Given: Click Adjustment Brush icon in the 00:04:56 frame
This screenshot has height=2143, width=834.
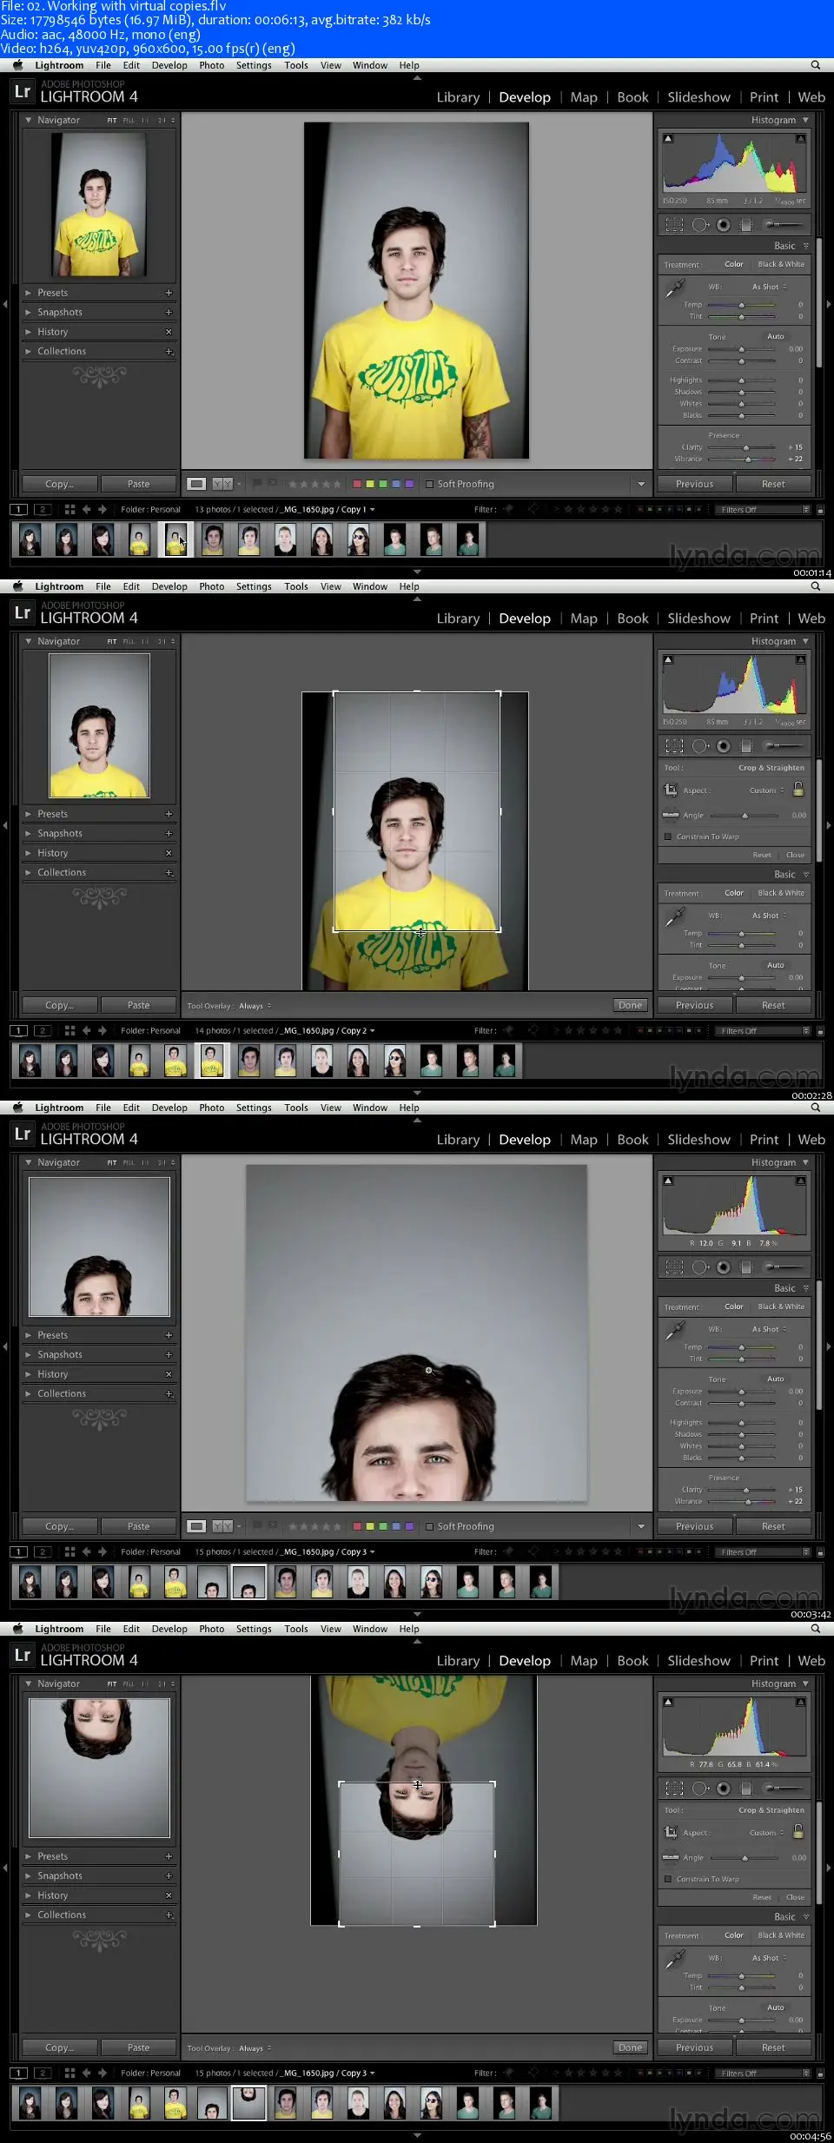Looking at the screenshot, I should click(x=783, y=1789).
